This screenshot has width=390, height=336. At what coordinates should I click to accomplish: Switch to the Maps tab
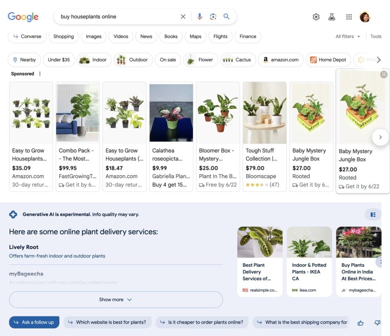195,37
